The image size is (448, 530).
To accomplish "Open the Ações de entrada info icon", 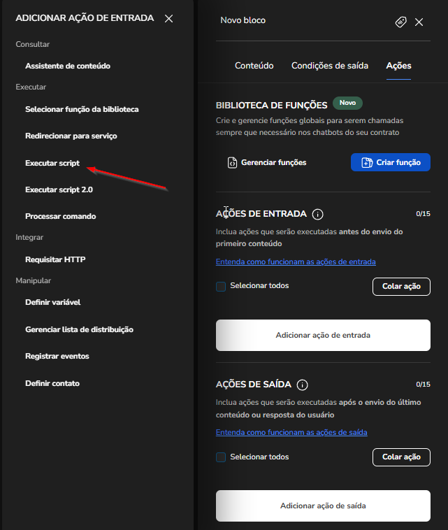I will click(x=317, y=214).
